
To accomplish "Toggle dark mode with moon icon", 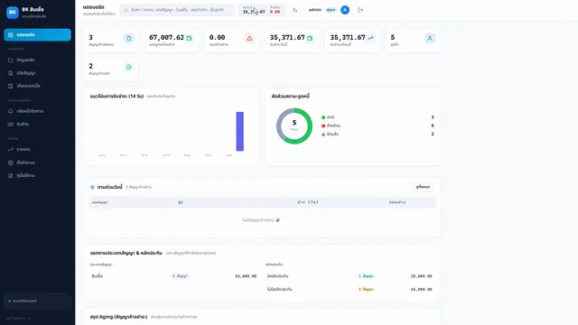I will coord(295,10).
